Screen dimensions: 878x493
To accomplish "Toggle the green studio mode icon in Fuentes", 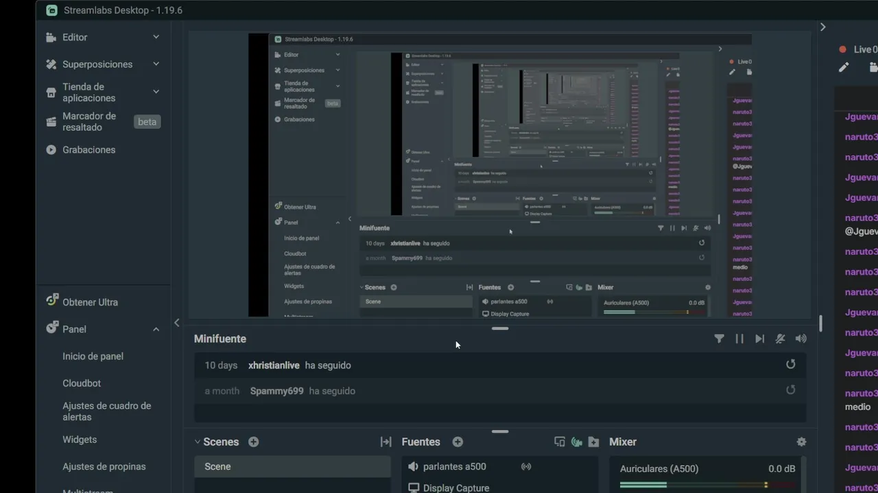I will click(x=577, y=442).
